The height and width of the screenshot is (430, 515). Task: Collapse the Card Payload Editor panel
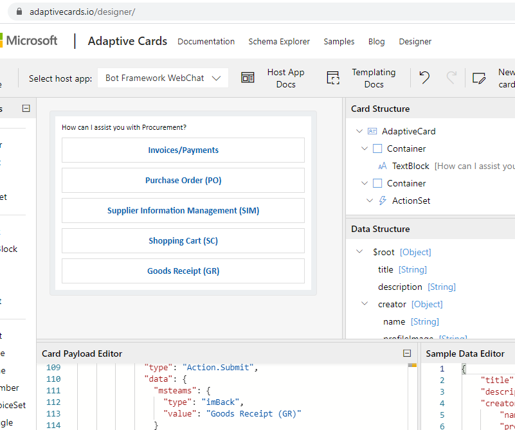407,353
